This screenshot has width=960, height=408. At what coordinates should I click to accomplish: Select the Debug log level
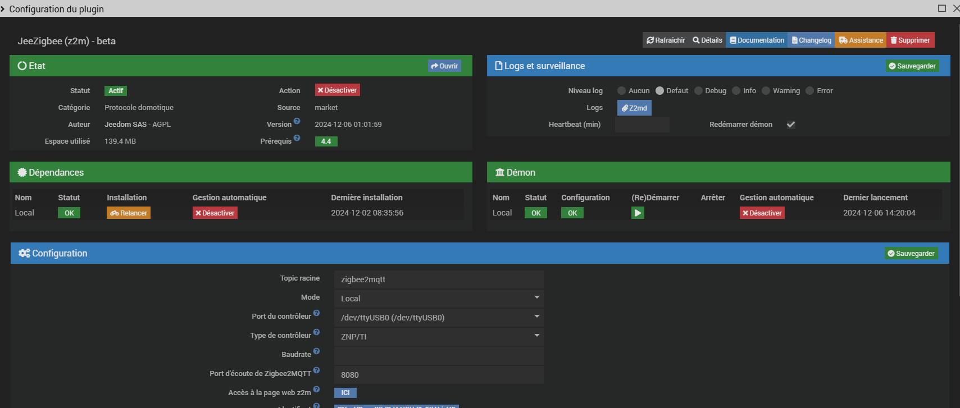click(x=698, y=91)
